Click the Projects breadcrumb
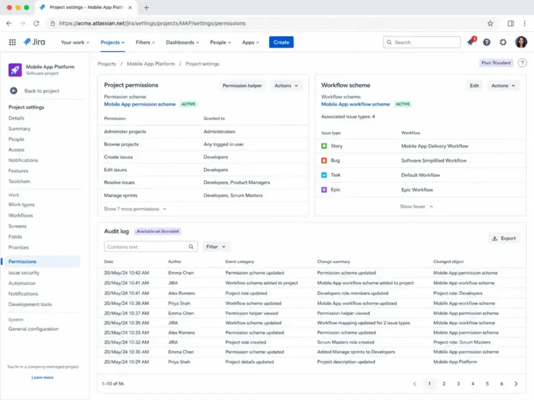 [106, 64]
